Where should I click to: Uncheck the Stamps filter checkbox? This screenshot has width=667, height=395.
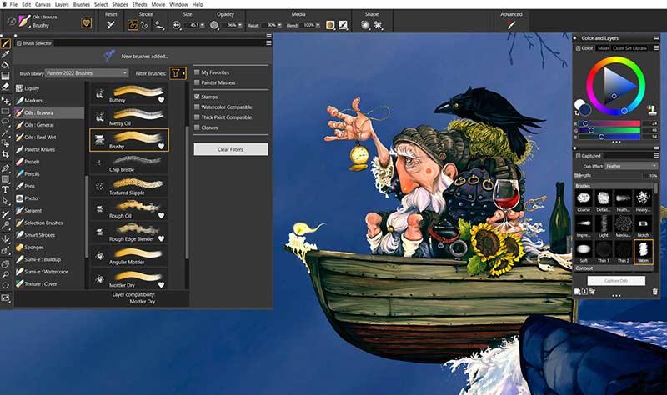tap(197, 97)
